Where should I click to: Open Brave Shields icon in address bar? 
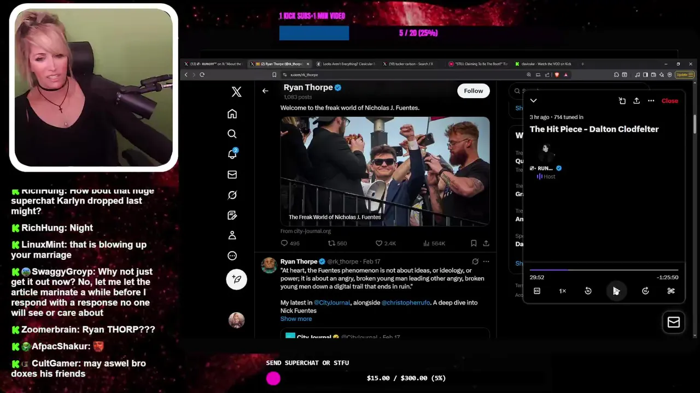[557, 75]
